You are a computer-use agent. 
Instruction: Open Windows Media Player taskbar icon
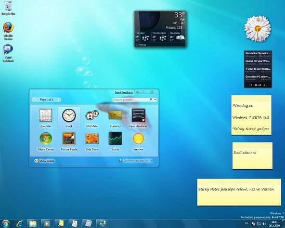click(47, 224)
